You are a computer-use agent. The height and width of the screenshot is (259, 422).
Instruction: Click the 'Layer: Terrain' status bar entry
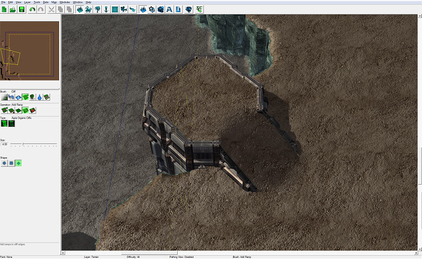91,257
